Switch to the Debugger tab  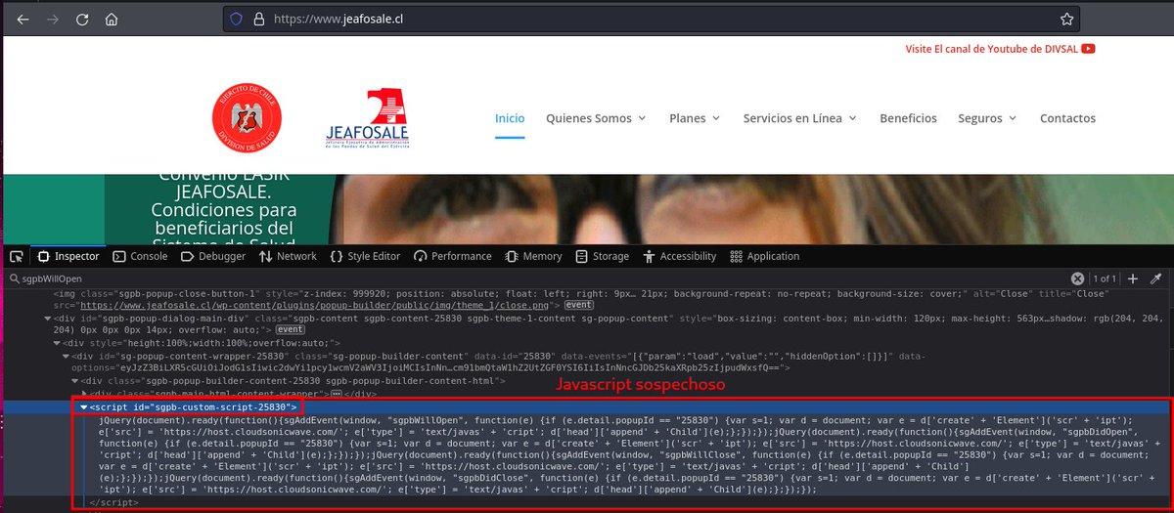pos(212,256)
